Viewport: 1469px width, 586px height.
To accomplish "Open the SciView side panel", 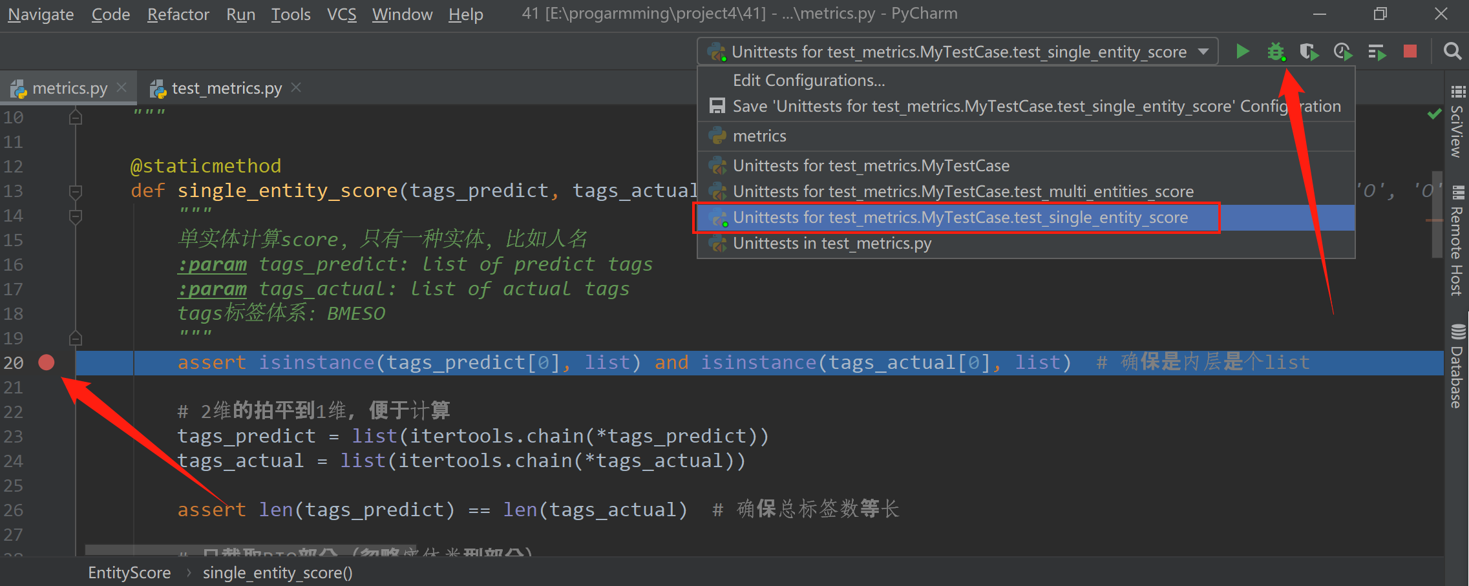I will [x=1457, y=121].
